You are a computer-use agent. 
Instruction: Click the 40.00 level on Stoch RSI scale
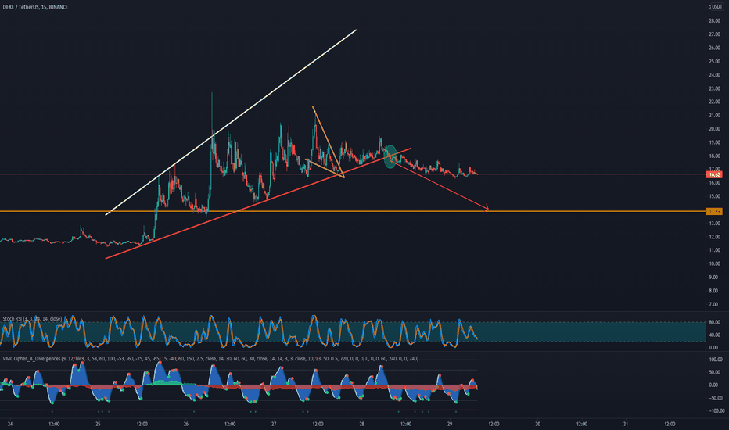[715, 335]
